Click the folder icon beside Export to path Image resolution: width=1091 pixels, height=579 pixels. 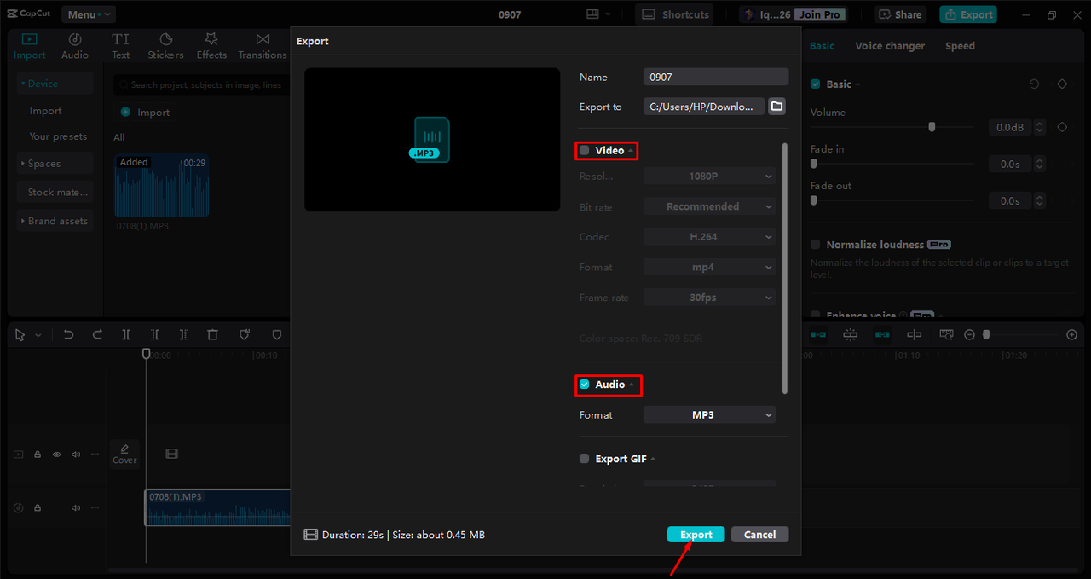[x=776, y=107]
